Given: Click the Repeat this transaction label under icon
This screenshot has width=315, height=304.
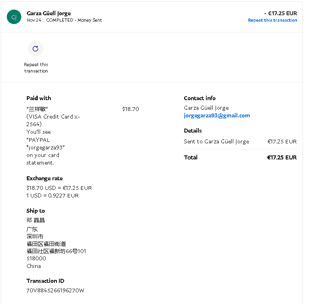Looking at the screenshot, I should tap(36, 68).
